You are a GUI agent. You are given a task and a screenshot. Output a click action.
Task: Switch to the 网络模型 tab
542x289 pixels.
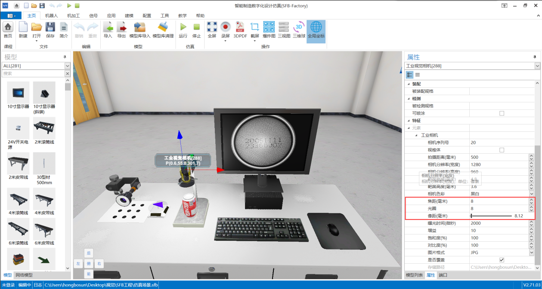tap(24, 275)
